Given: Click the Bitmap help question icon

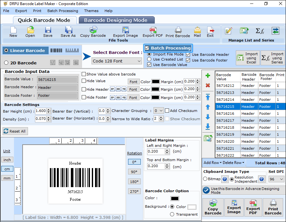Looking at the screenshot, I should coord(225,179).
